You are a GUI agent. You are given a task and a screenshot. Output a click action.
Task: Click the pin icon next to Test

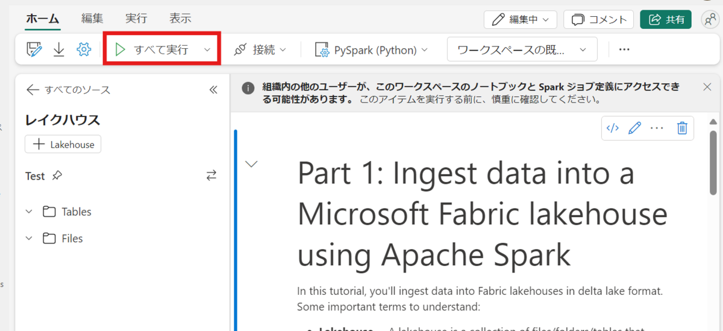click(x=57, y=175)
